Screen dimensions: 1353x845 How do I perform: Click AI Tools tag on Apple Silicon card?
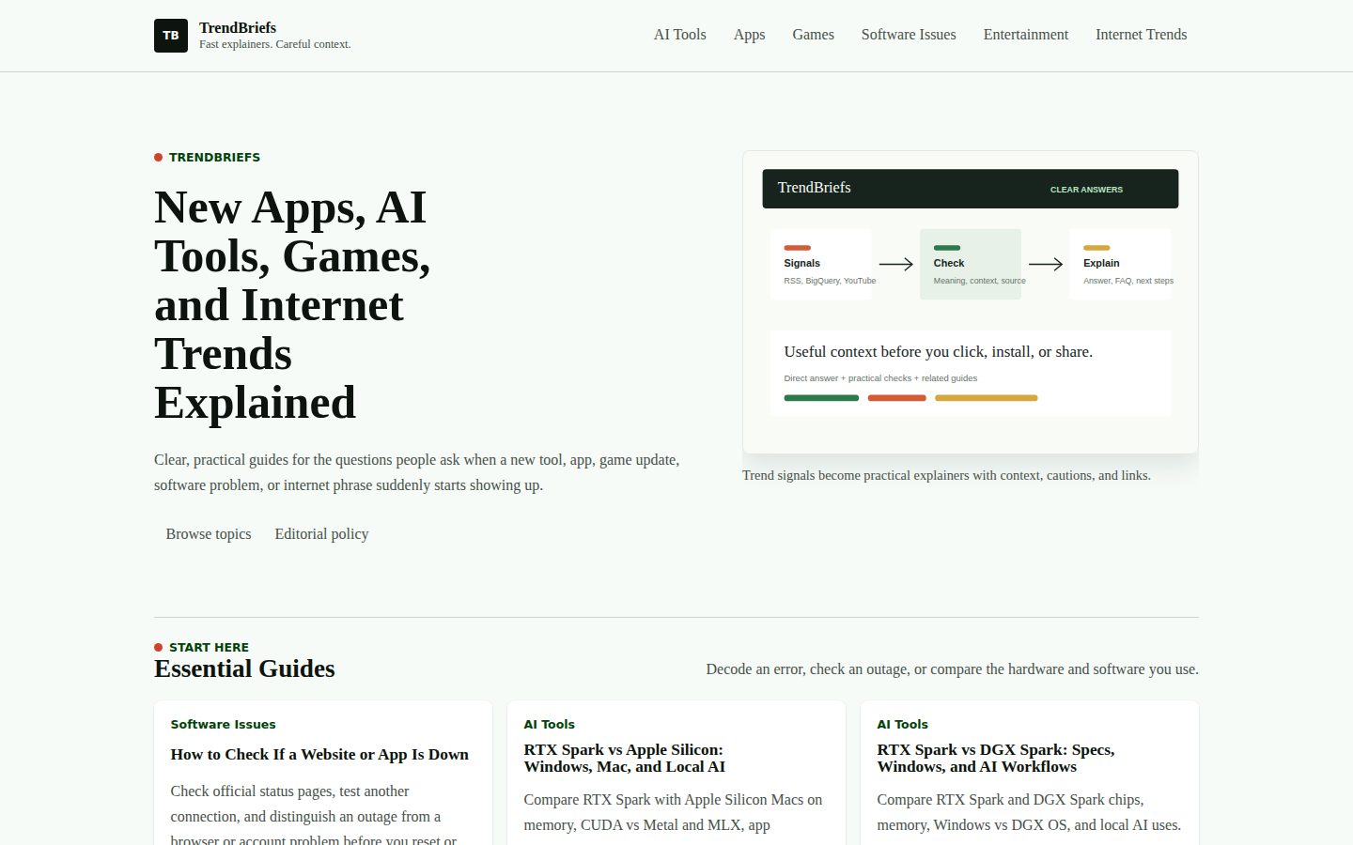(549, 725)
